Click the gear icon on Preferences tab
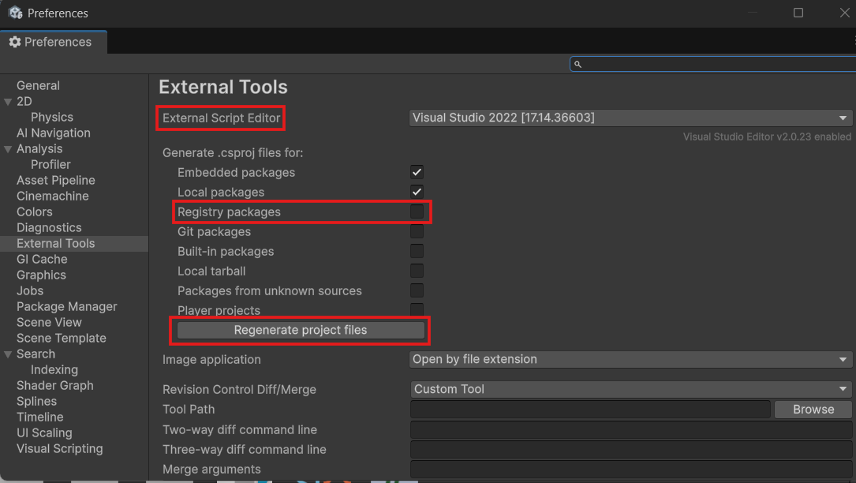 (x=15, y=42)
